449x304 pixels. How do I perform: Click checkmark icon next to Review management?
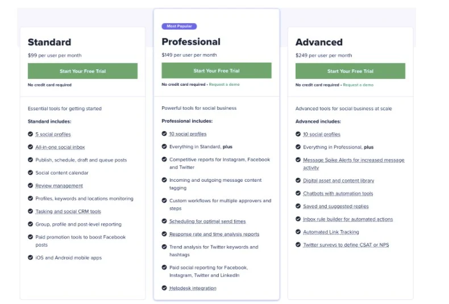pyautogui.click(x=30, y=186)
